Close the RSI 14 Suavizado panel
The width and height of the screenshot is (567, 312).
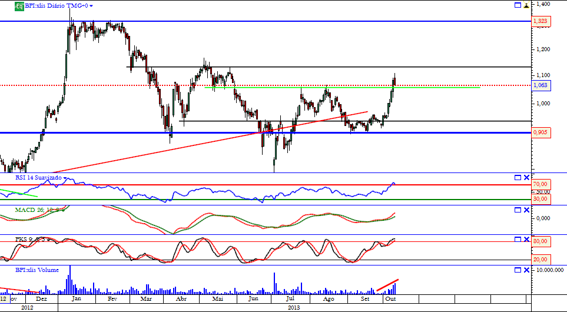[x=526, y=178]
